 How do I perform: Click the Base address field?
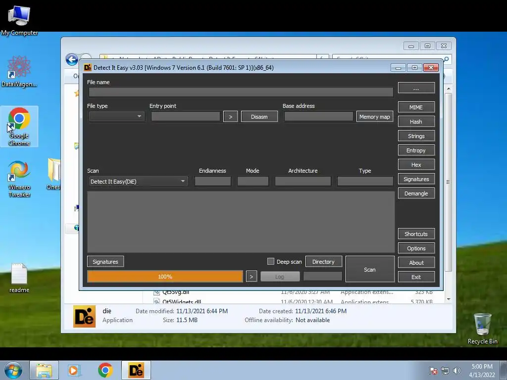tap(318, 116)
